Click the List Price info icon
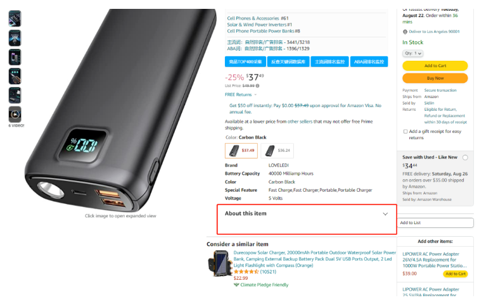 (x=257, y=85)
